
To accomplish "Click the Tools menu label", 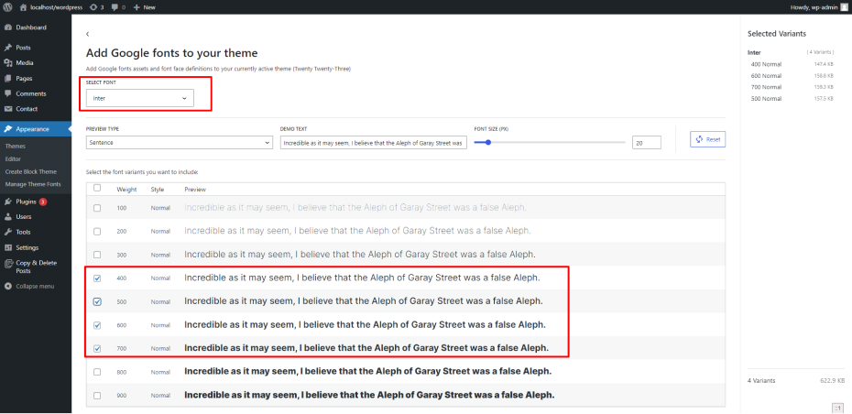I will click(x=23, y=232).
